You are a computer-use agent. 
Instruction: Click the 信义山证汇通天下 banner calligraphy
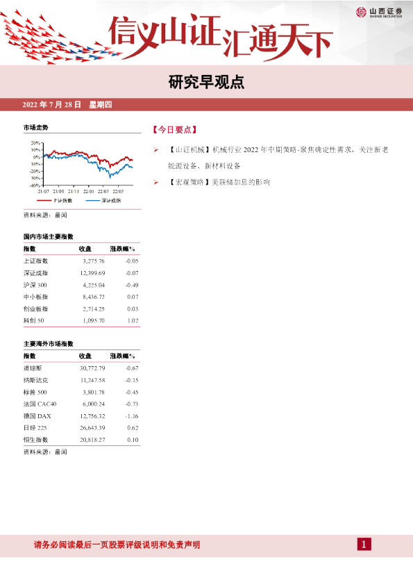tap(220, 37)
